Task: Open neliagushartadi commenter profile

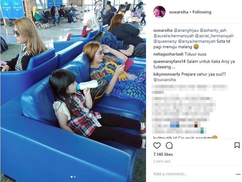Action: point(168,54)
